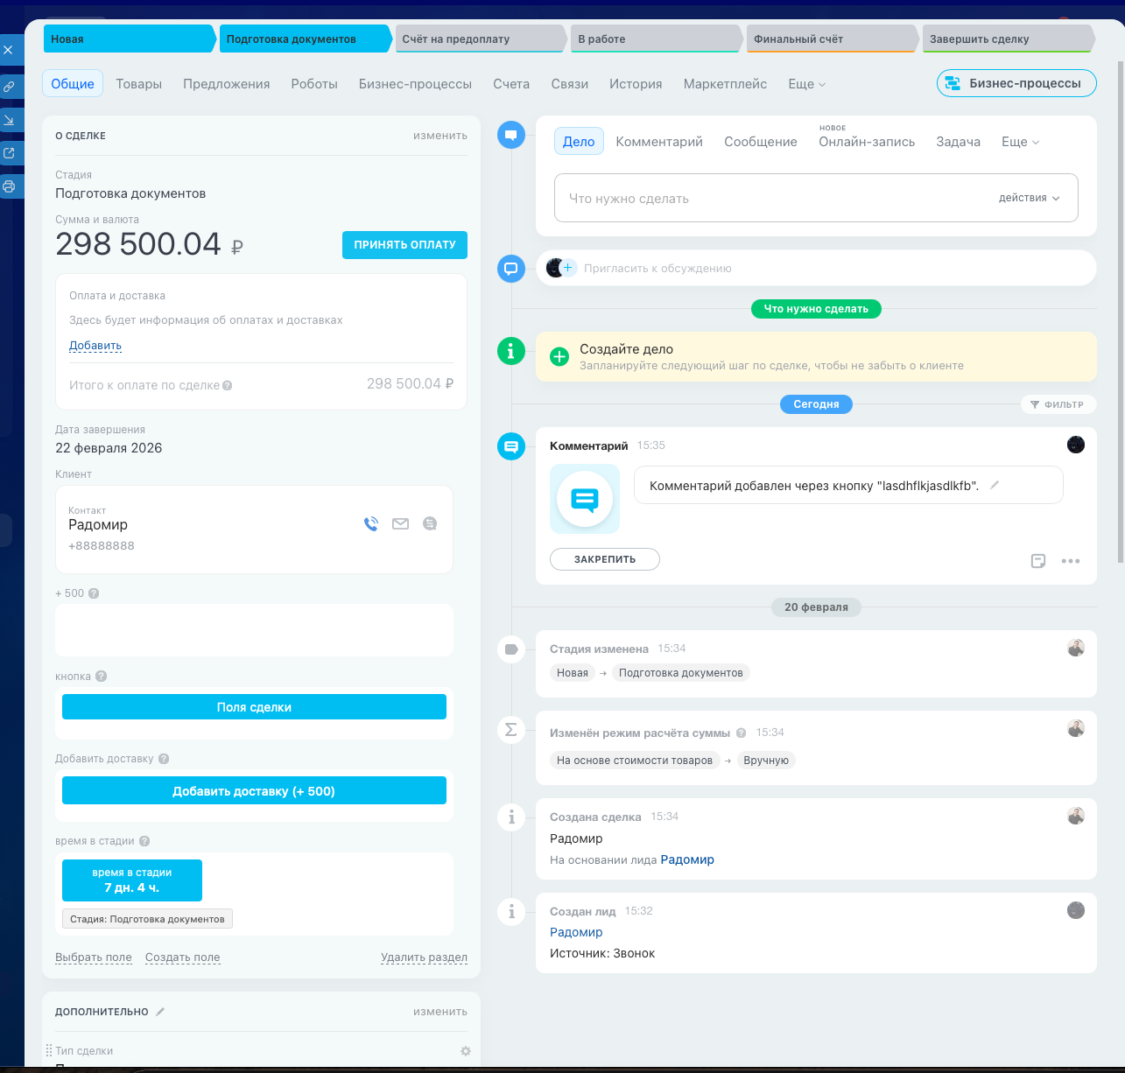This screenshot has width=1125, height=1073.
Task: Click the green plus to create a дело
Action: click(559, 357)
